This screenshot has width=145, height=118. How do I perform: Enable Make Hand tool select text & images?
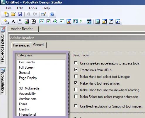coord(76,76)
